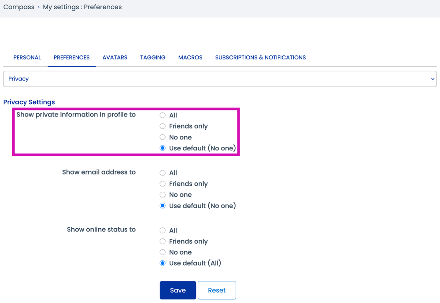Viewport: 440px width, 303px height.
Task: Select 'All' for show online status
Action: pyautogui.click(x=163, y=230)
